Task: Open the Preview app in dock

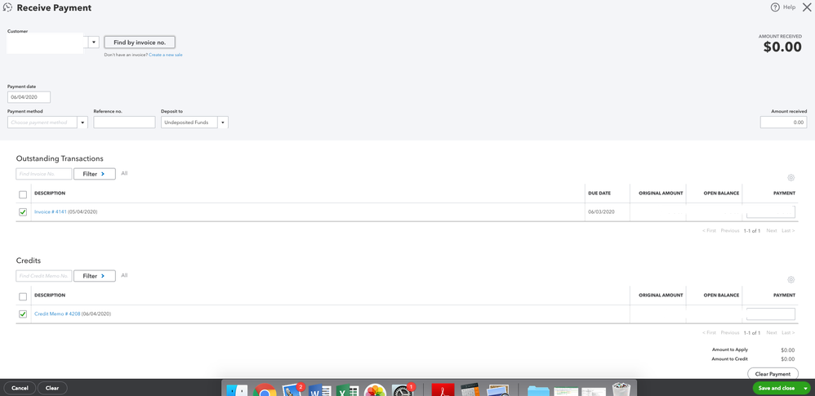Action: click(x=498, y=389)
